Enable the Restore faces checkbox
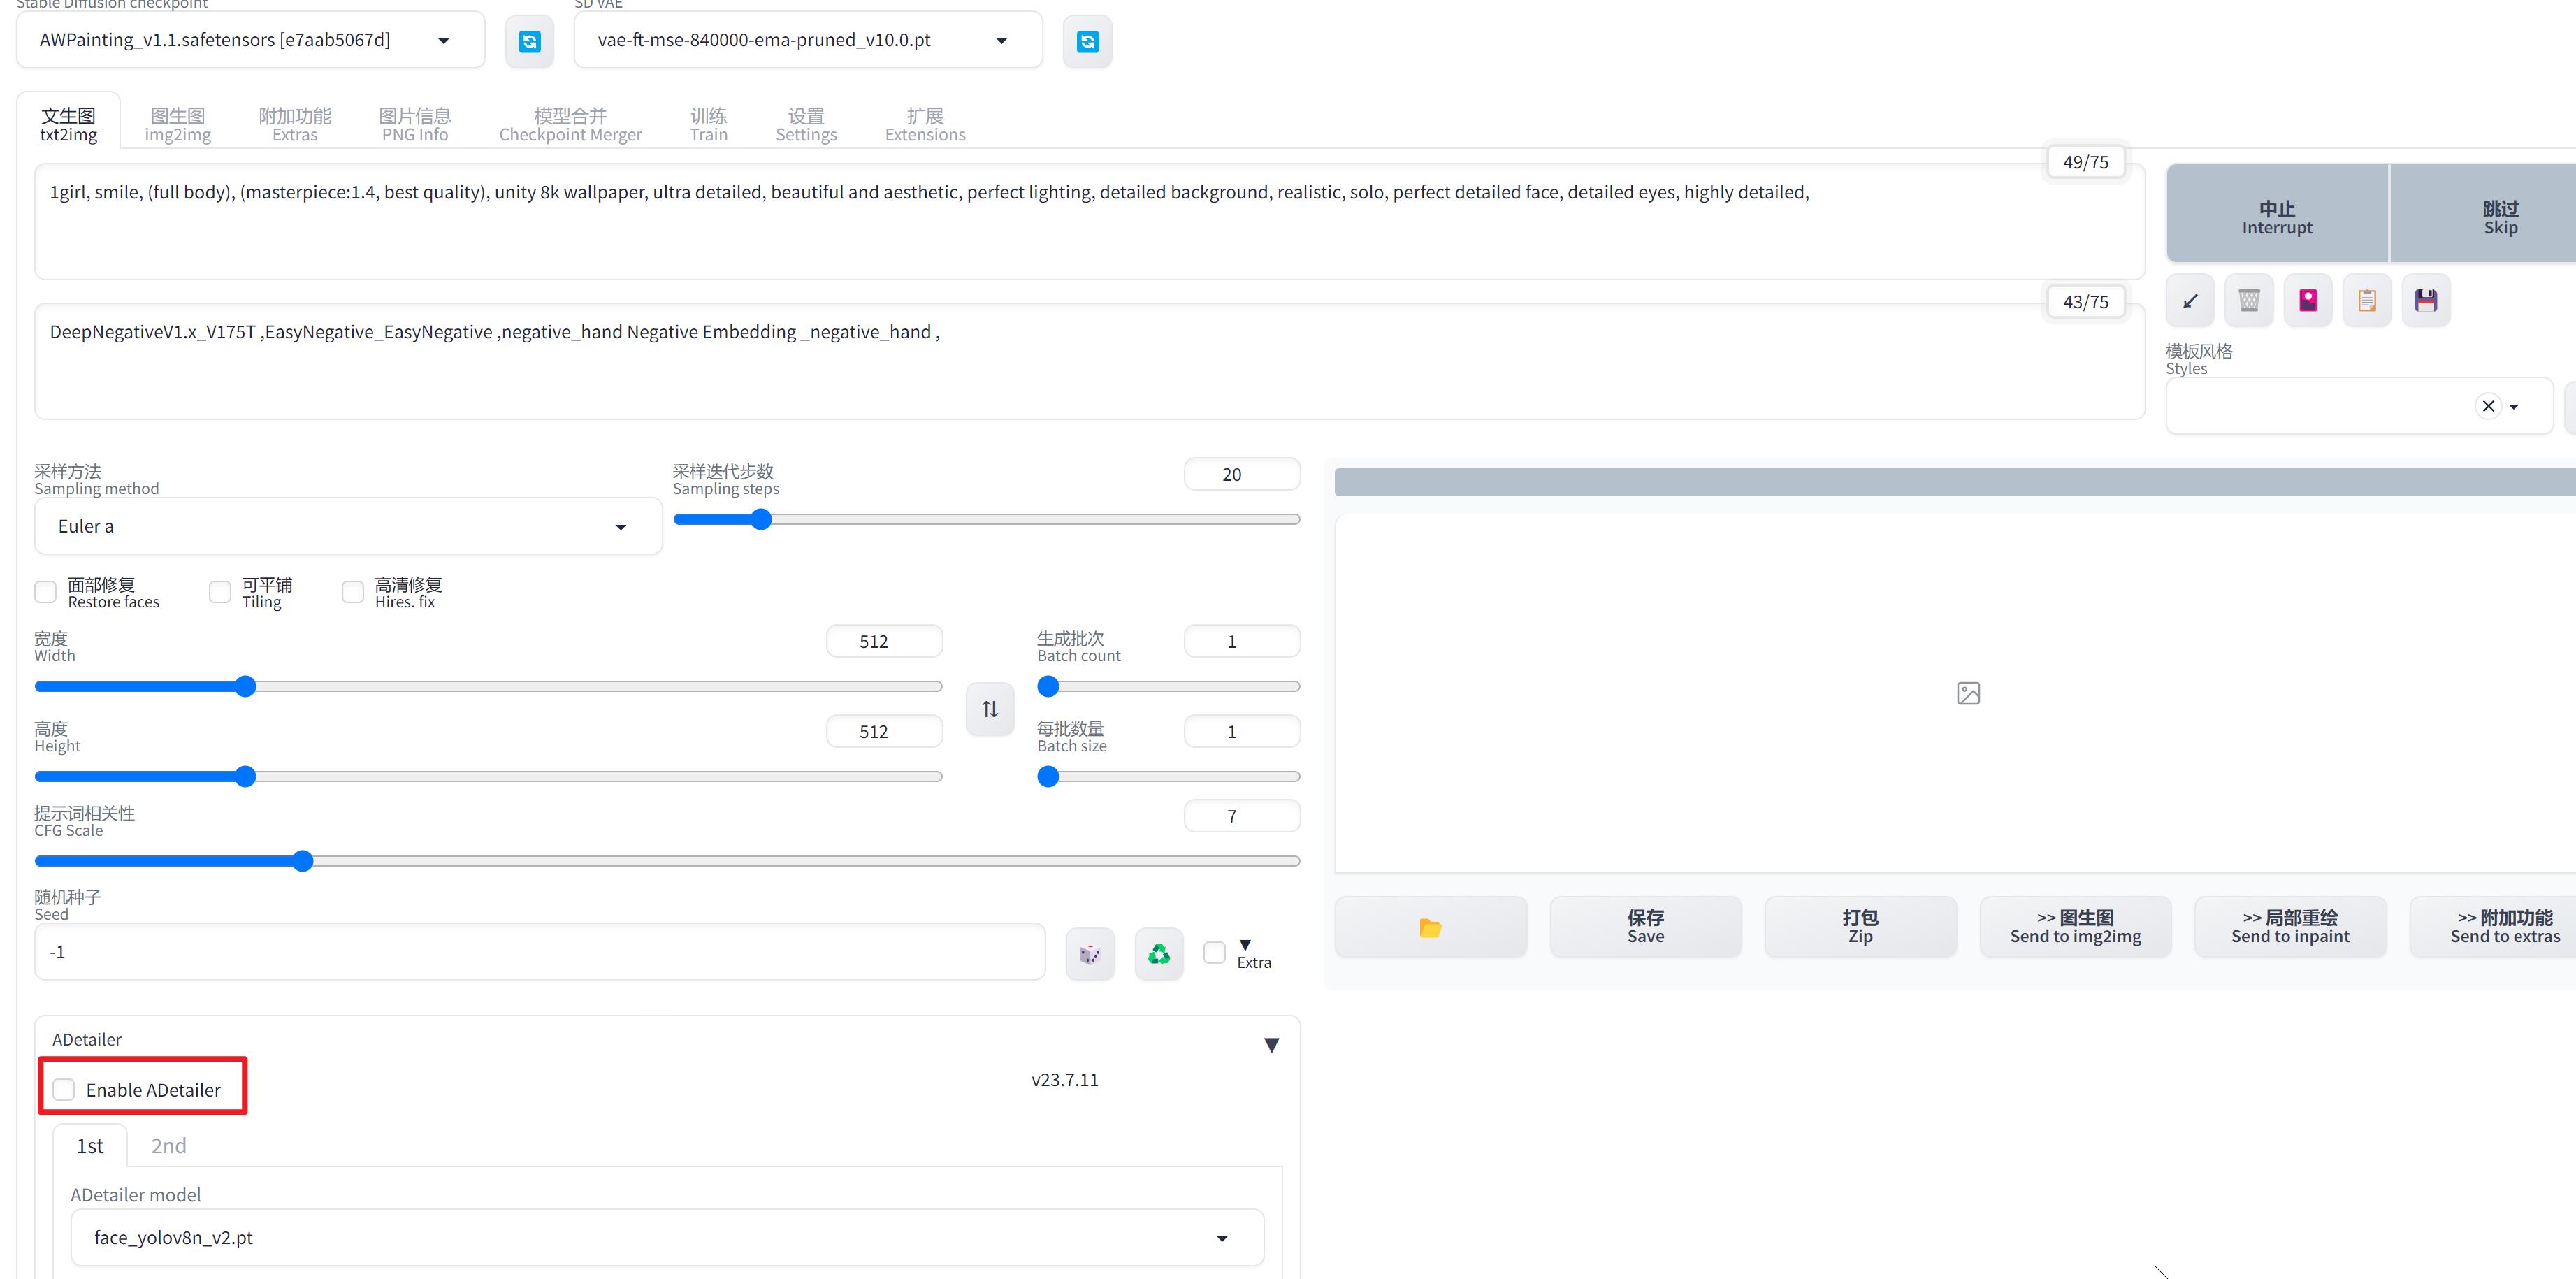The height and width of the screenshot is (1279, 2576). point(45,592)
